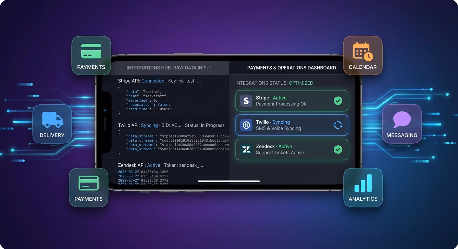Open the Analytics bar chart tile
Viewport: 458px width, 249px height.
click(x=363, y=187)
